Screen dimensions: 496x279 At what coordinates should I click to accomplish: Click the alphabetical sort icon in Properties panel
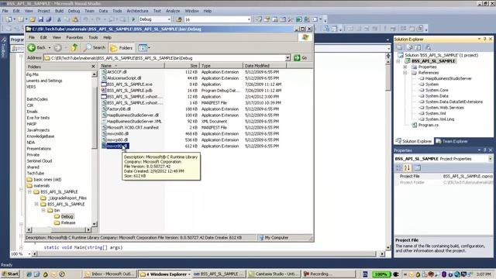pyautogui.click(x=407, y=167)
